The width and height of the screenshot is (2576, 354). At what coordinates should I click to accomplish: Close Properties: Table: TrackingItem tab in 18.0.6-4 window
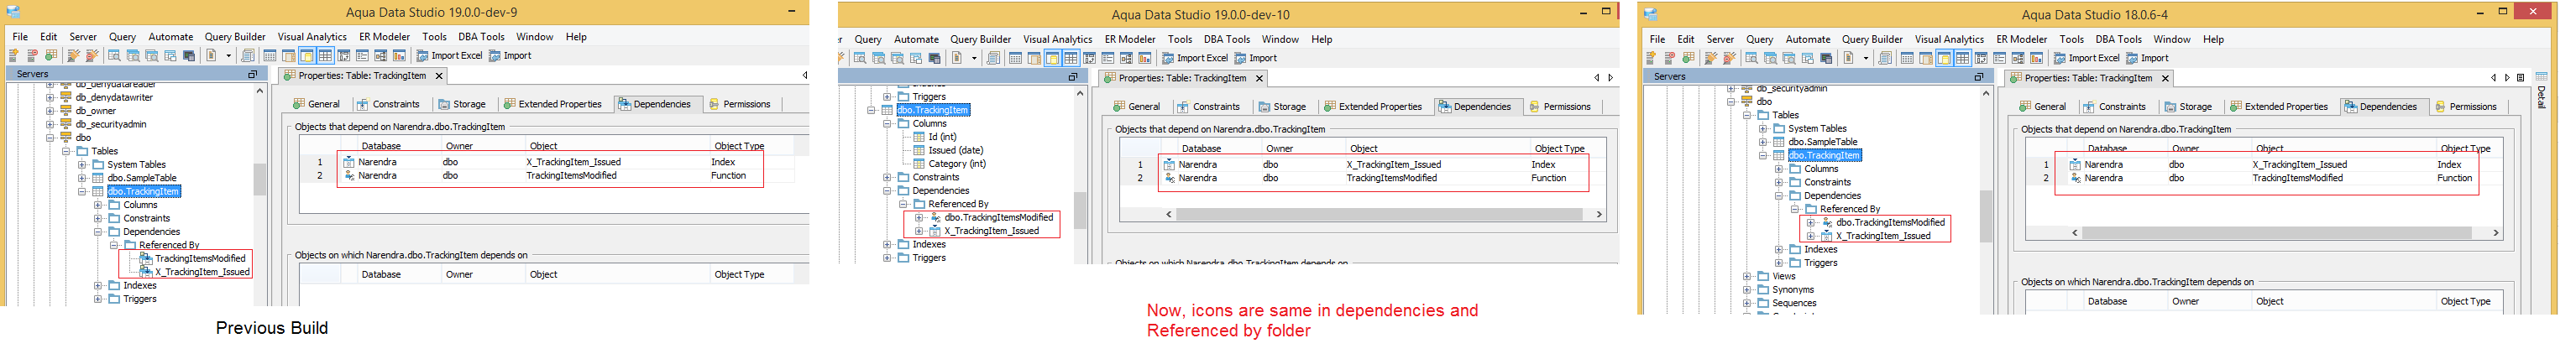(x=2165, y=78)
